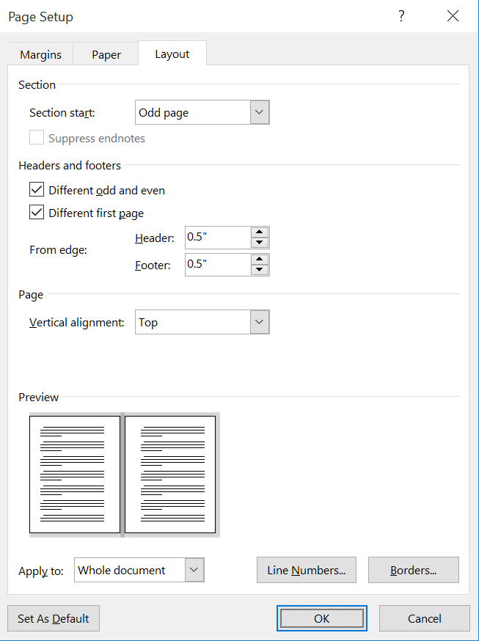This screenshot has height=641, width=479.
Task: Switch to the Margins tab
Action: pyautogui.click(x=41, y=55)
